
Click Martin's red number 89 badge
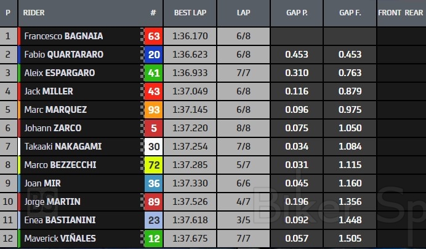coord(154,202)
